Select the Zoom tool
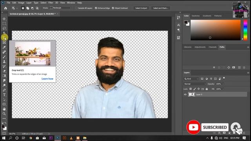251x141 pixels. coord(4,114)
